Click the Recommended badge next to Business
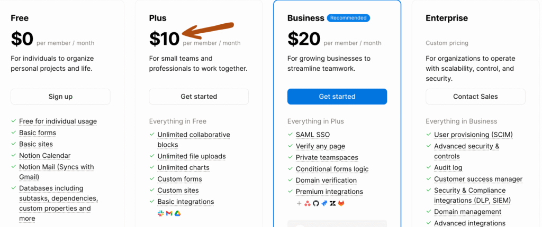Viewport: 542px width, 227px height. 348,18
